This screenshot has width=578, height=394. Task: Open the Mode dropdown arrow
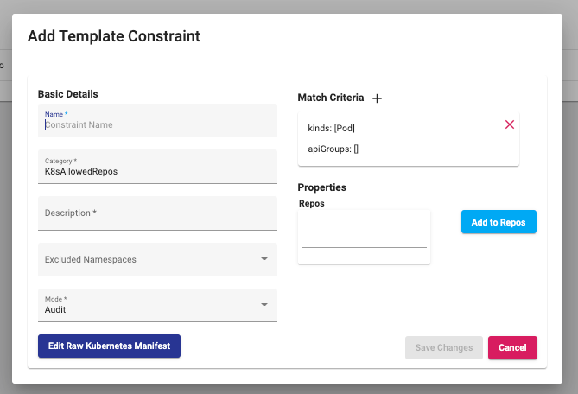point(264,305)
